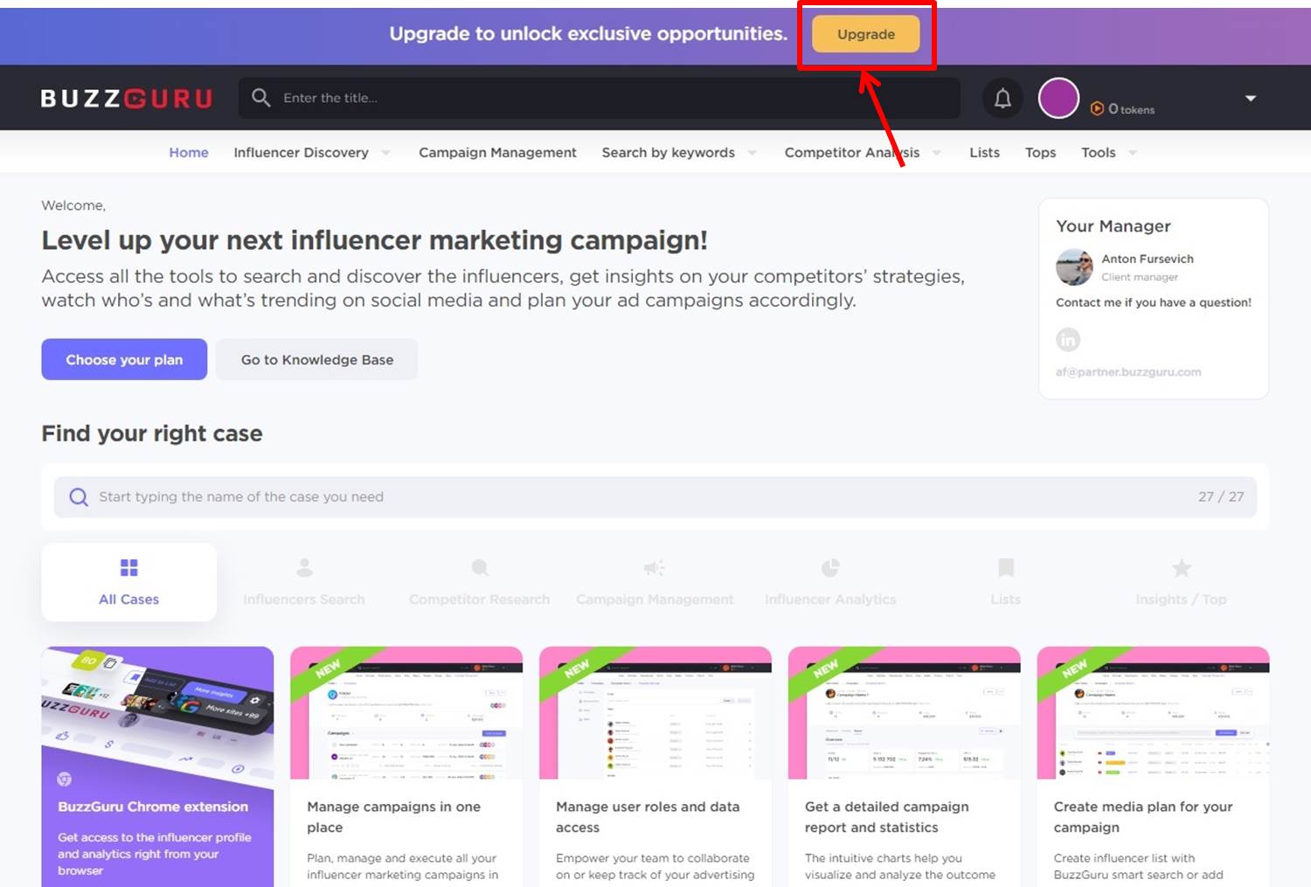Open notifications bell icon
Viewport: 1311px width, 887px height.
1002,98
